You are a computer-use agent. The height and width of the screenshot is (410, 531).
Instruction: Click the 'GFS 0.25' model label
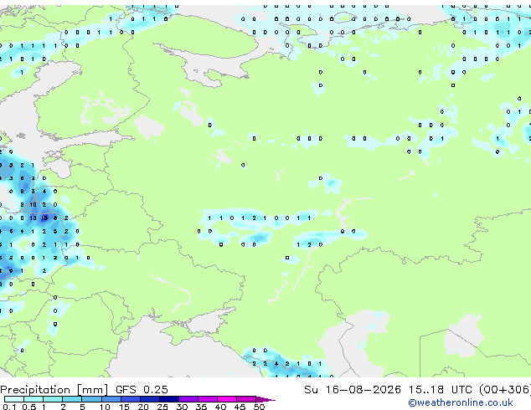click(x=142, y=390)
